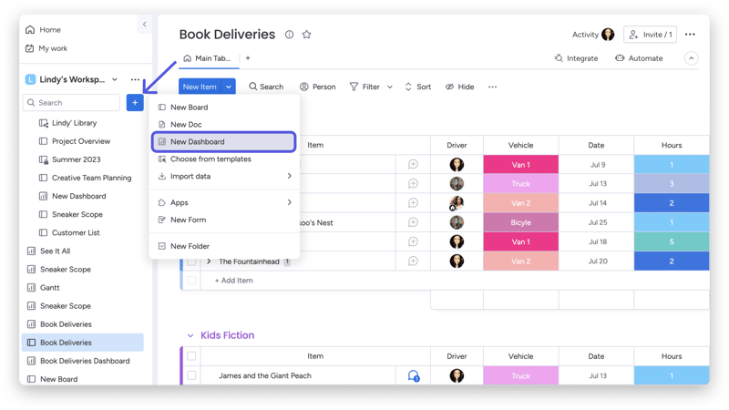This screenshot has width=729, height=410.
Task: Open workspace three-dots options menu
Action: 135,80
